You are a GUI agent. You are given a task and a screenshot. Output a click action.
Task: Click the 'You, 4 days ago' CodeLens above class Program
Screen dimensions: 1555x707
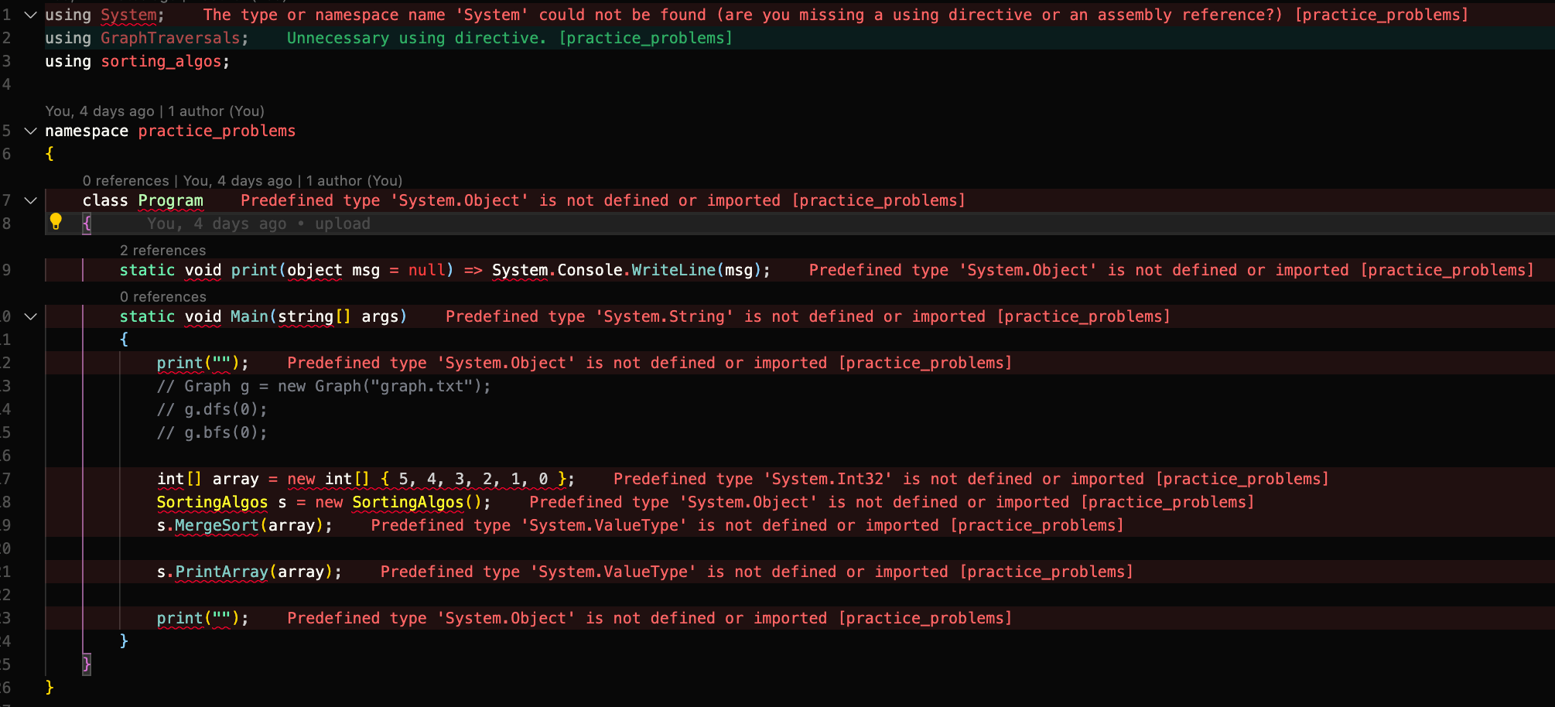click(x=238, y=181)
